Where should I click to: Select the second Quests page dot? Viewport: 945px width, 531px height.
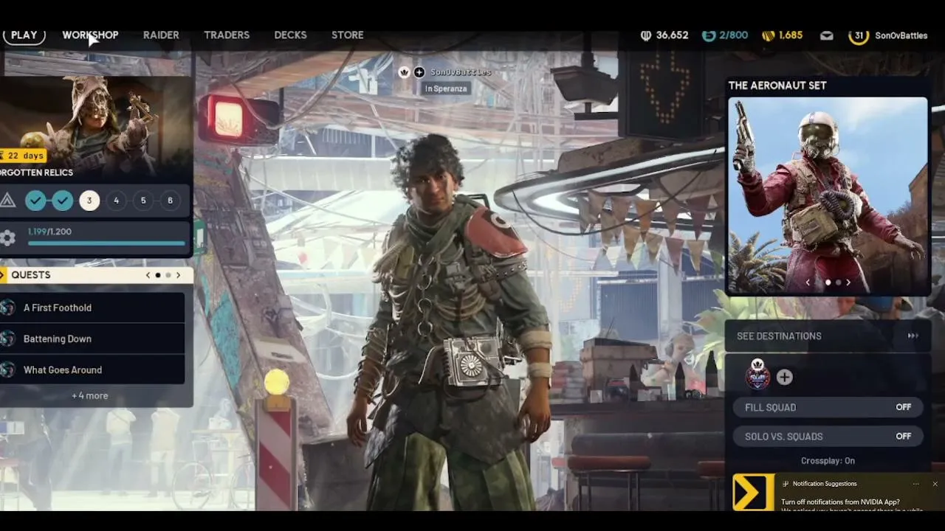pyautogui.click(x=168, y=275)
